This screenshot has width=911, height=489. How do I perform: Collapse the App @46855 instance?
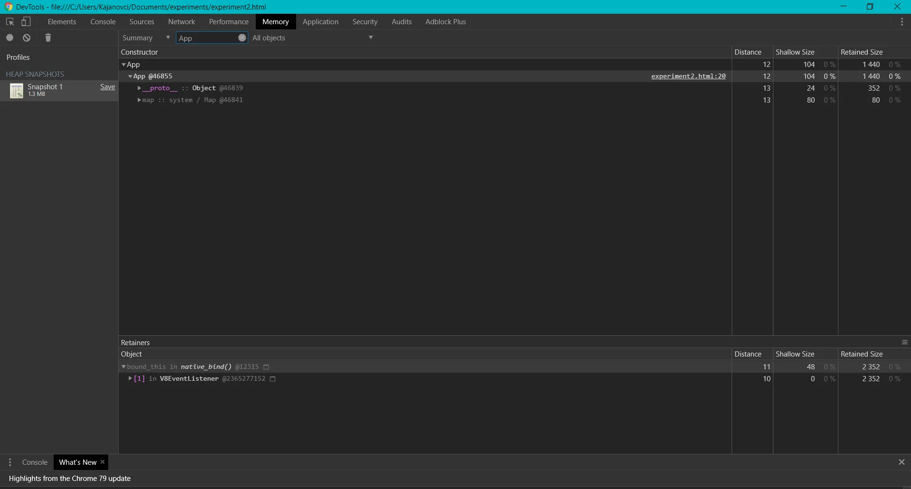tap(130, 76)
